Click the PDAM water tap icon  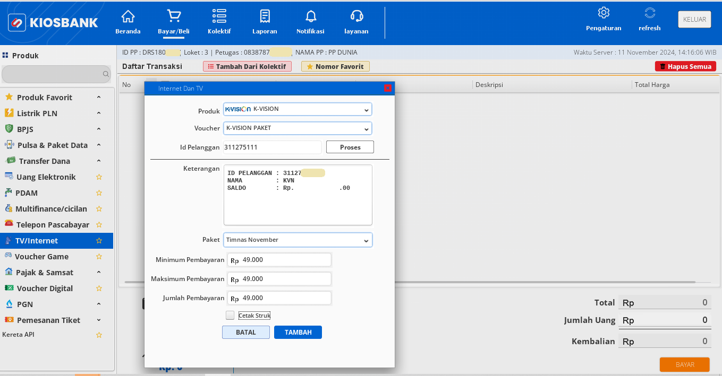point(8,193)
